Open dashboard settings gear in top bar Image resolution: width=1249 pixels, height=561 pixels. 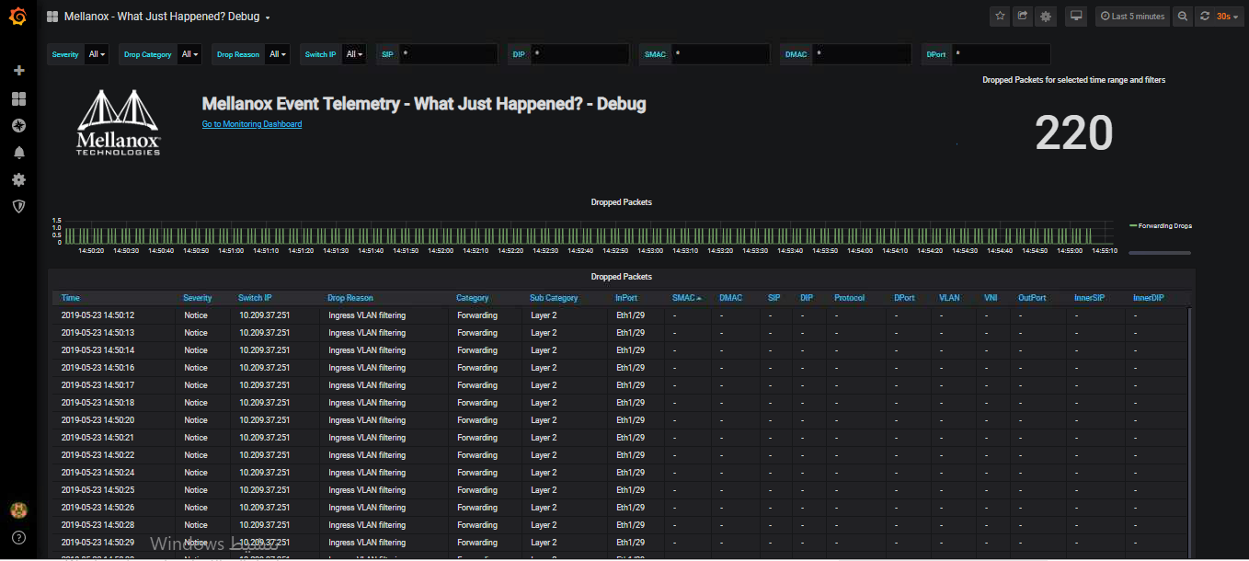[1046, 17]
